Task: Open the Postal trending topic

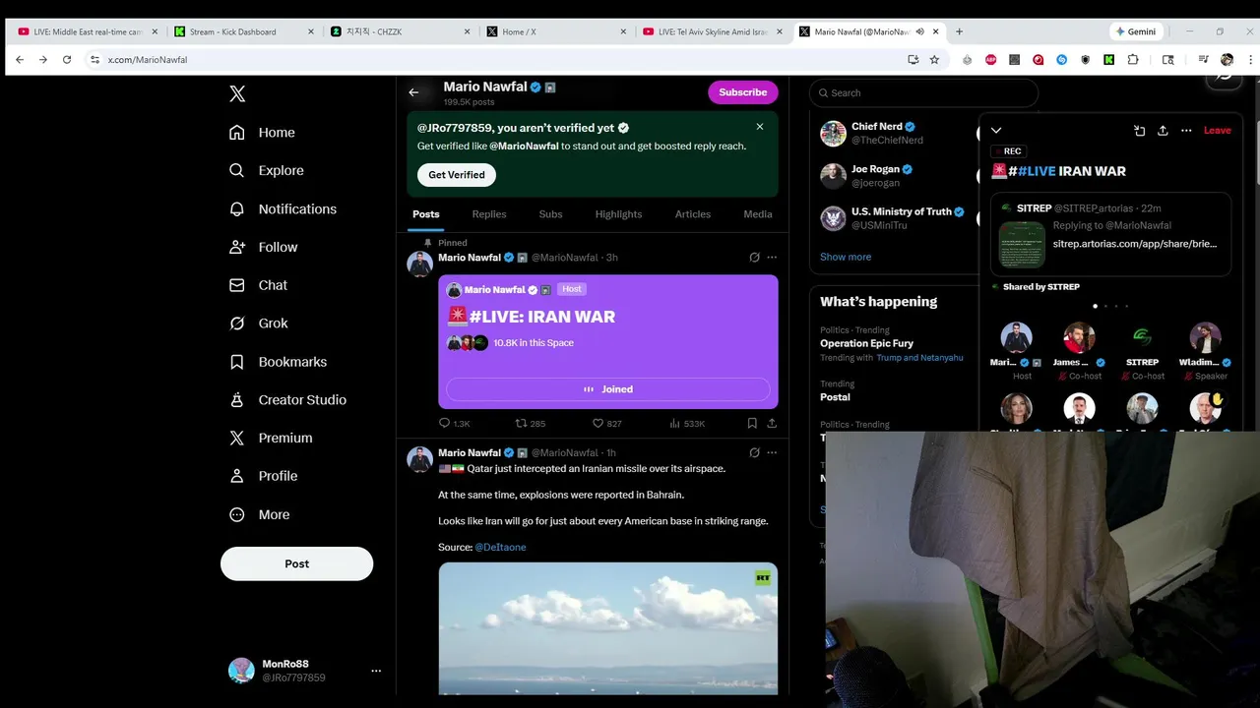Action: coord(835,397)
